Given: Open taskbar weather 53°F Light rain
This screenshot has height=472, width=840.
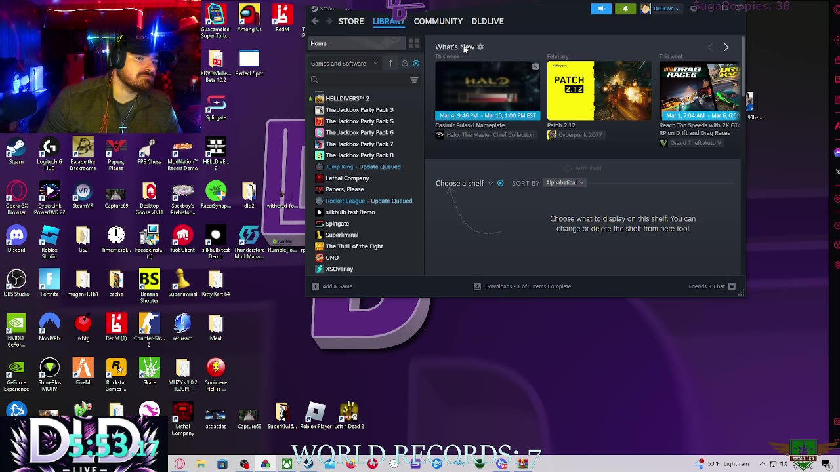Looking at the screenshot, I should [x=723, y=464].
